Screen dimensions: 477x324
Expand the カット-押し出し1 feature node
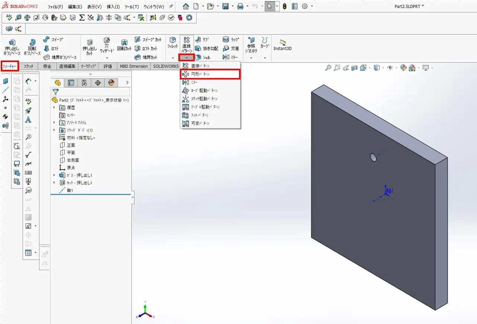[x=54, y=183]
